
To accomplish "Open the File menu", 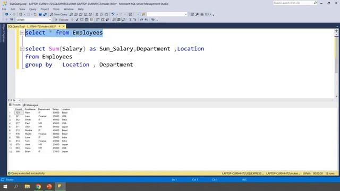I will click(x=4, y=9).
